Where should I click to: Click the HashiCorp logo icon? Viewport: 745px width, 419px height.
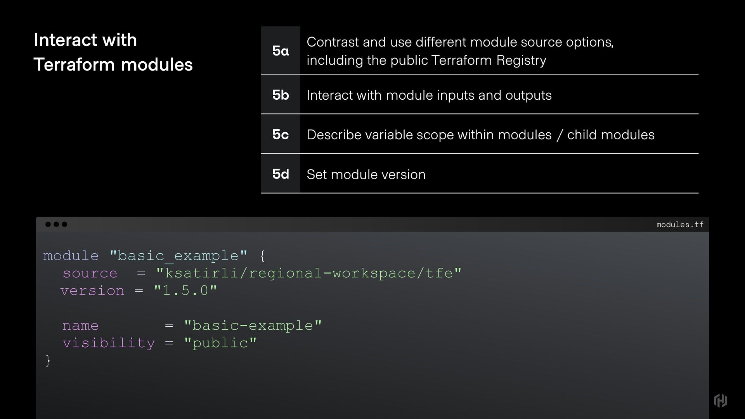pos(720,400)
